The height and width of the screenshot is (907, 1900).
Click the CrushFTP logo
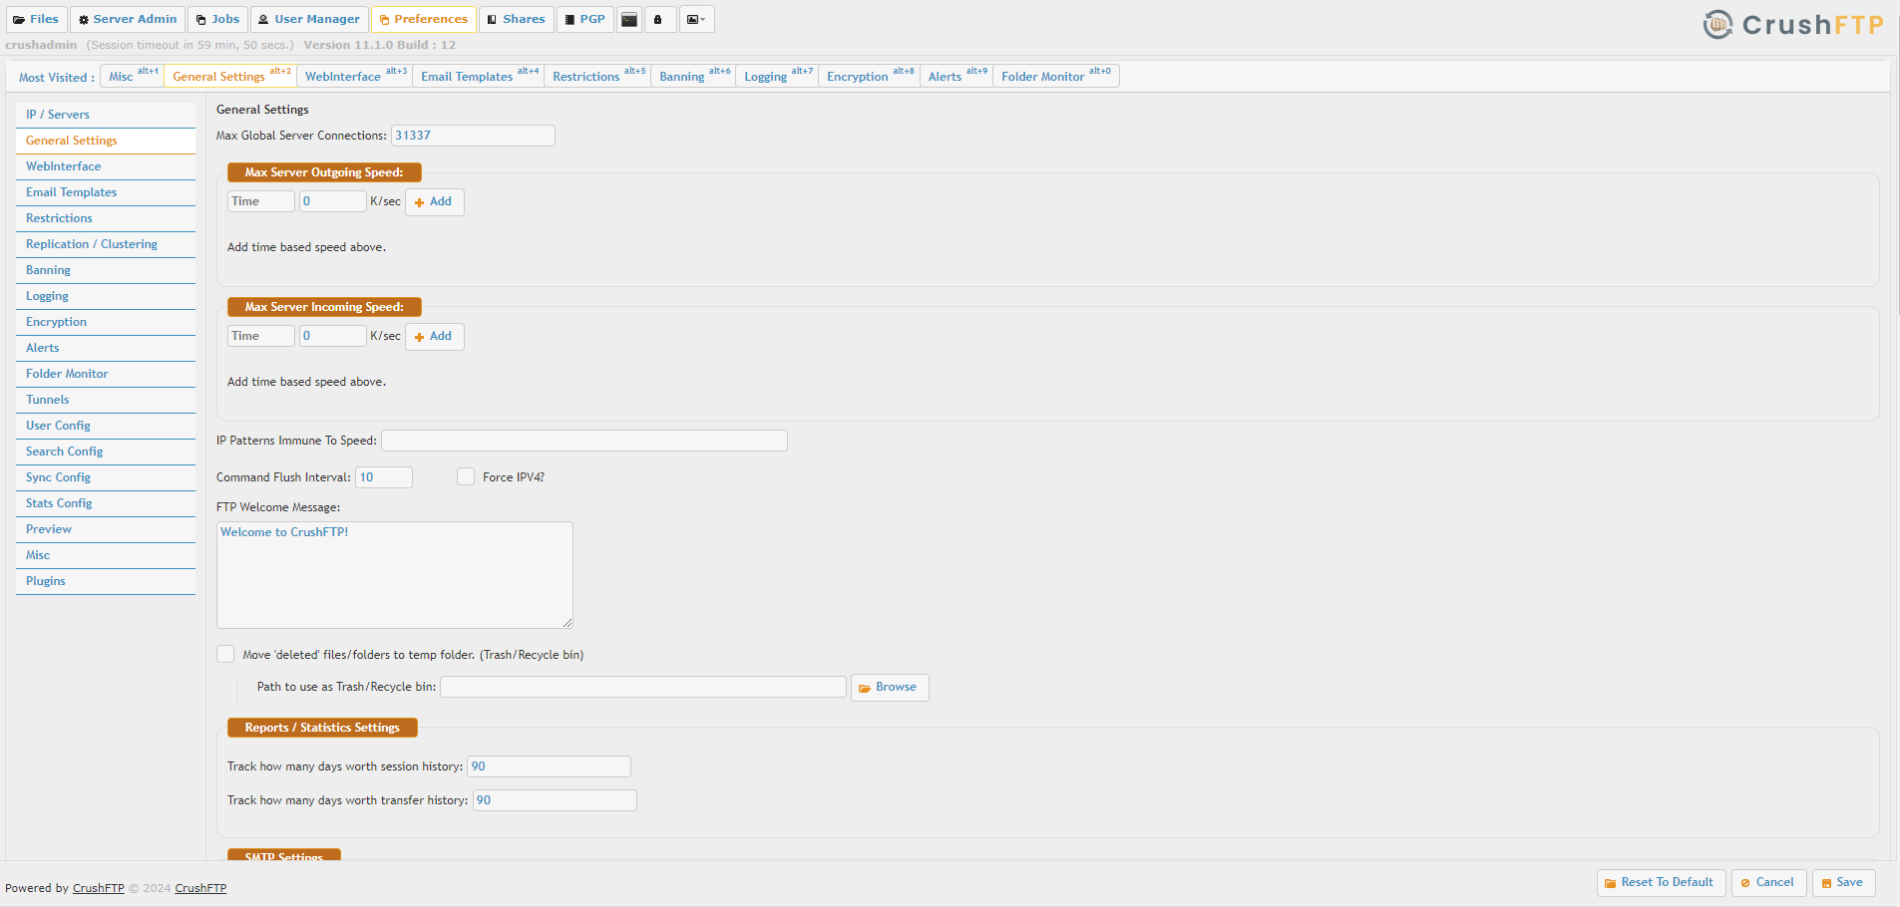pyautogui.click(x=1792, y=24)
